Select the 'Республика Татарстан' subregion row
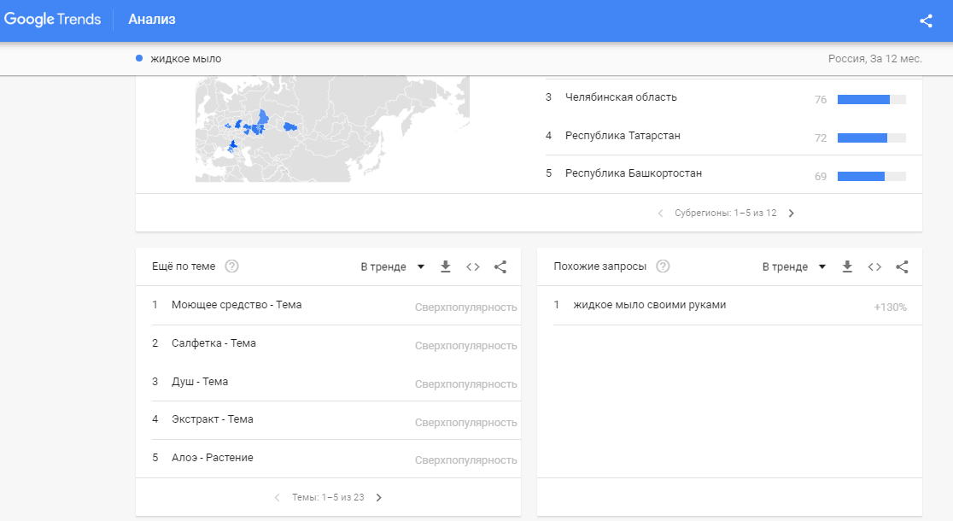The height and width of the screenshot is (521, 953). pyautogui.click(x=623, y=136)
